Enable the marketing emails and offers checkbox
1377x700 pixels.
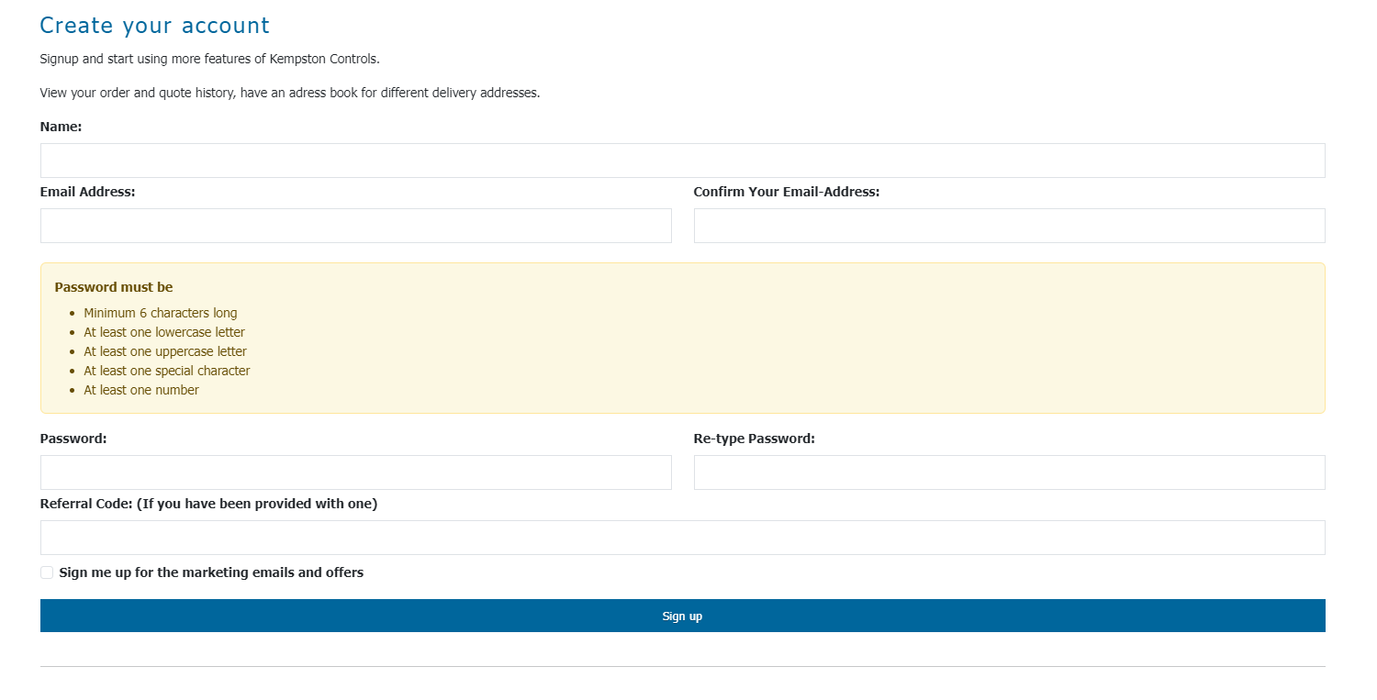pyautogui.click(x=47, y=572)
